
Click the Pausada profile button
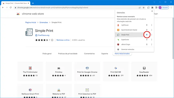click(x=164, y=8)
